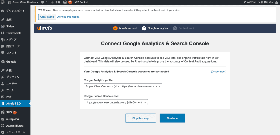Expand the Google Analytics profile dropdown
This screenshot has width=280, height=135.
coord(123,86)
